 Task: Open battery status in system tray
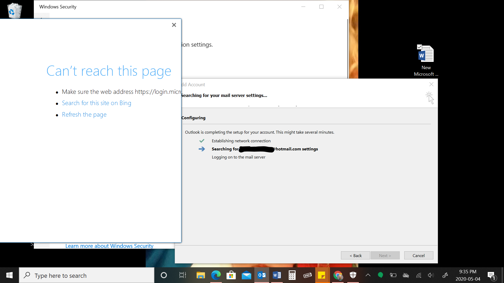(393, 275)
